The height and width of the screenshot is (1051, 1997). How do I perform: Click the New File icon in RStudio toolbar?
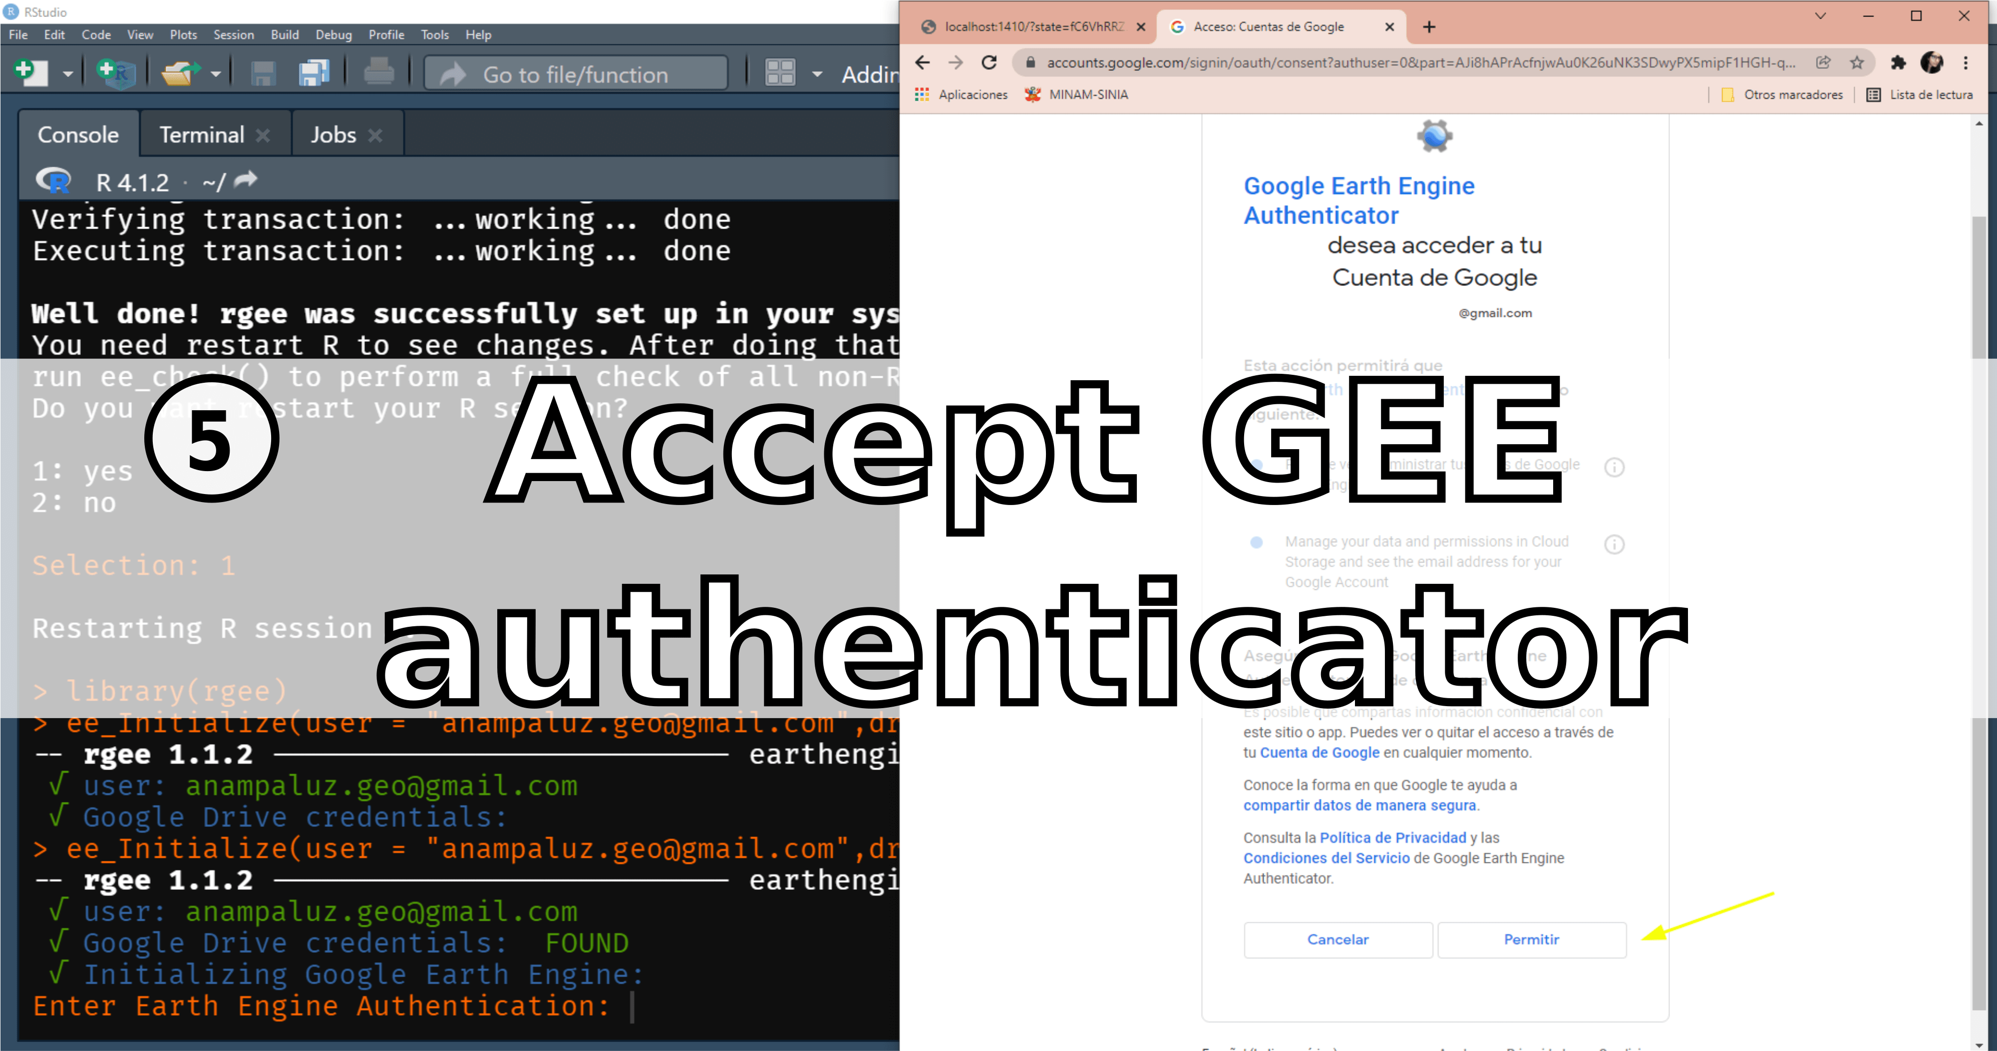click(31, 73)
